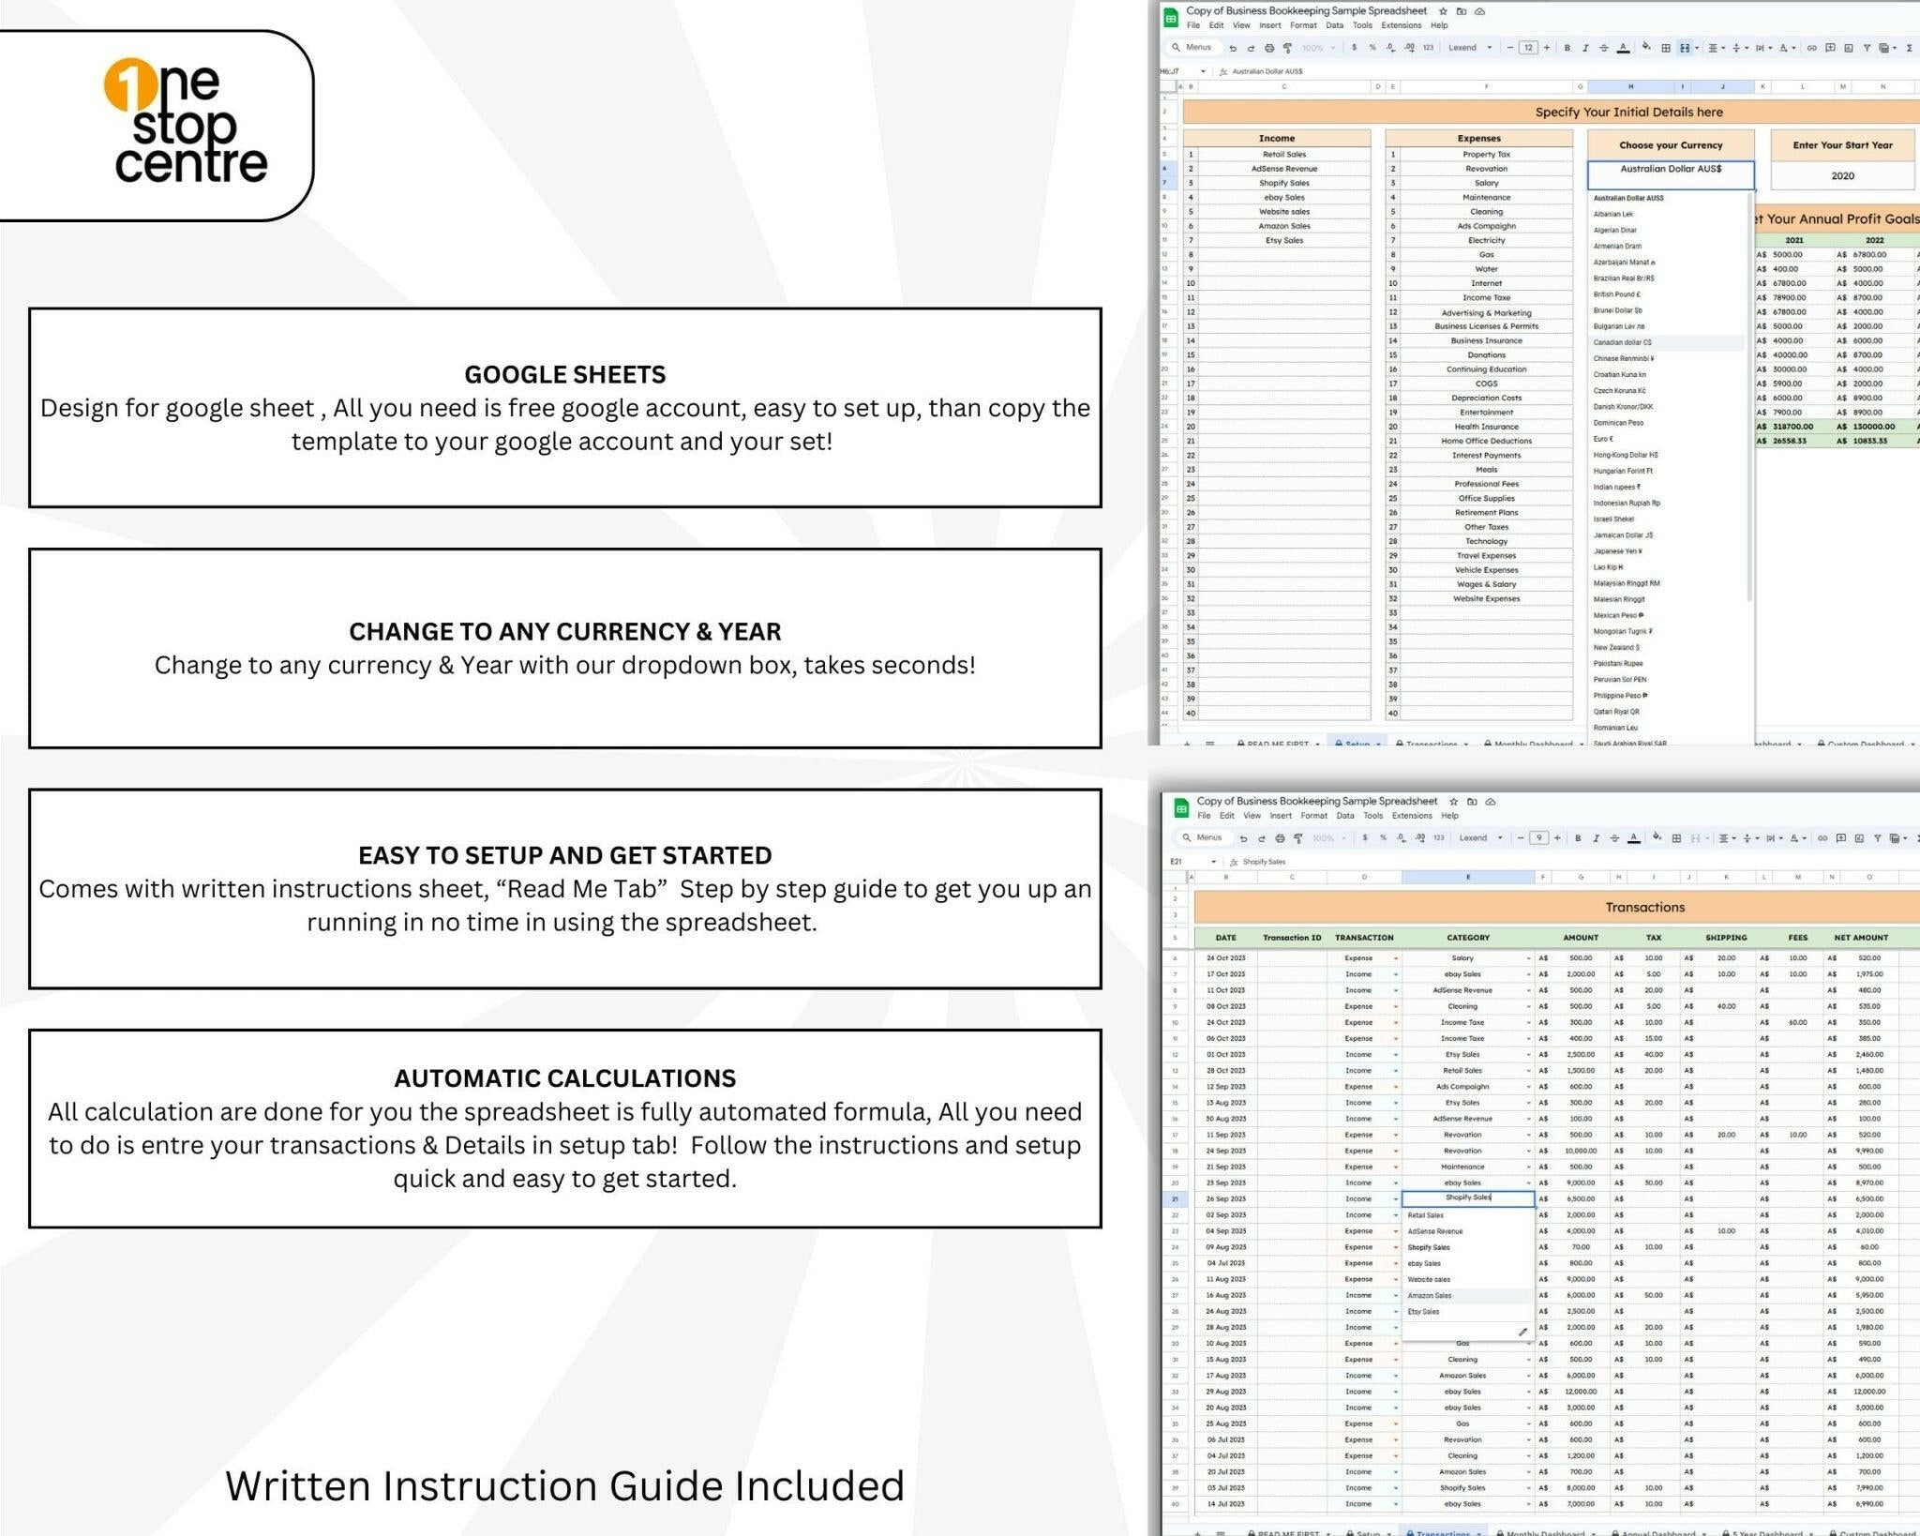Viewport: 1920px width, 1536px height.
Task: Open the Data menu
Action: 1335,25
